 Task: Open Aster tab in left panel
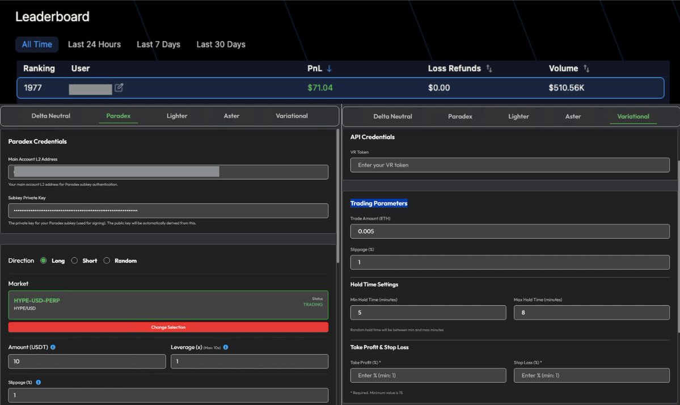pyautogui.click(x=231, y=116)
